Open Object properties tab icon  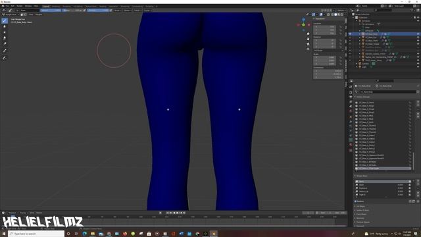pos(351,117)
